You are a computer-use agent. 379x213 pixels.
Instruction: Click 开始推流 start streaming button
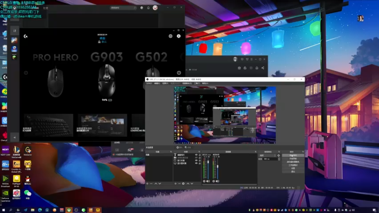coord(293,155)
